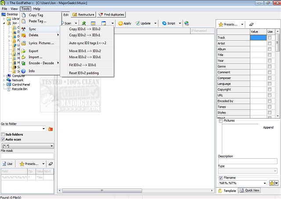Click the red go-to-folder icon
281x199 pixels.
point(50,129)
